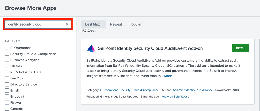This screenshot has width=260, height=111.
Task: Install the SailPoint AuditEvent Add-on
Action: point(240,48)
